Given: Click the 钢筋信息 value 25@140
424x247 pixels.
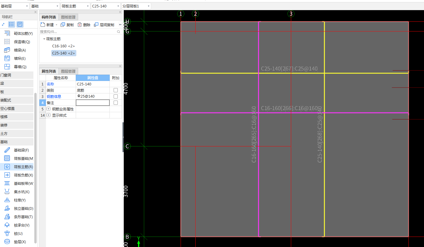Looking at the screenshot, I should (93, 96).
